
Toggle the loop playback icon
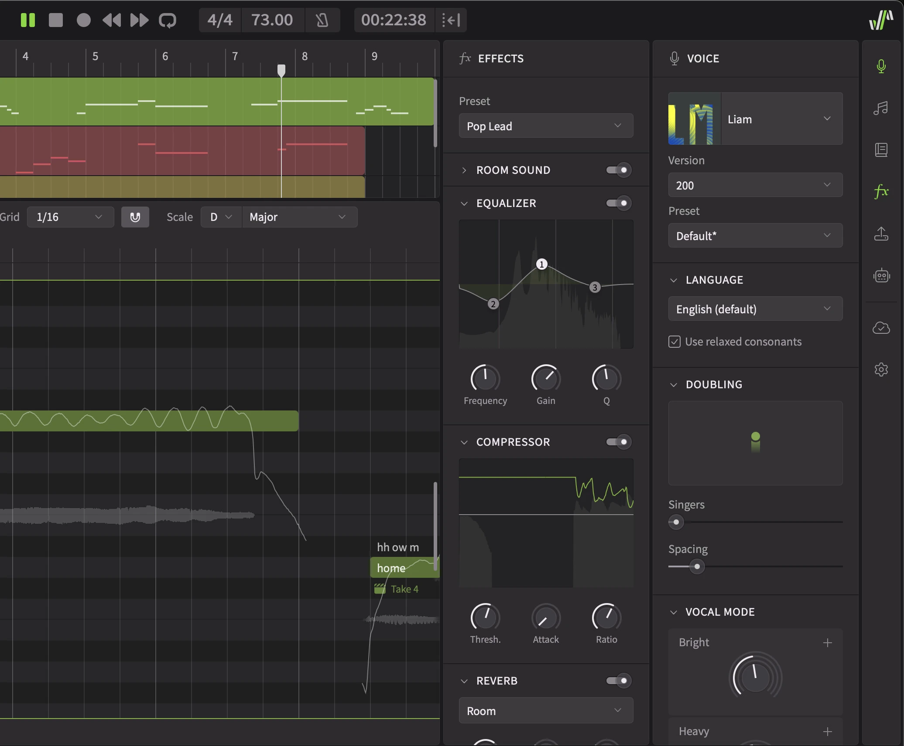pyautogui.click(x=168, y=20)
